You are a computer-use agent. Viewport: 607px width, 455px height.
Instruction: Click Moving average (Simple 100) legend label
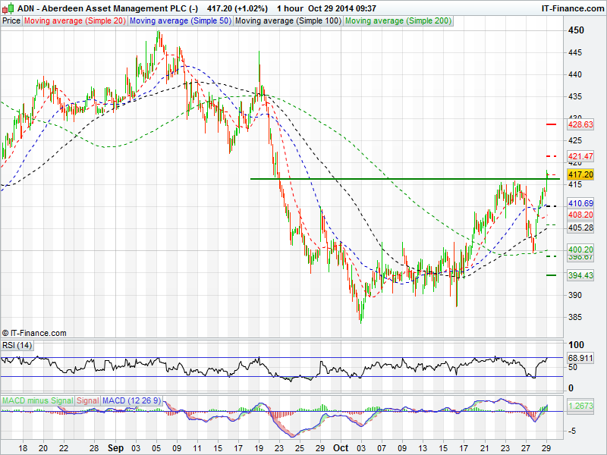click(288, 21)
